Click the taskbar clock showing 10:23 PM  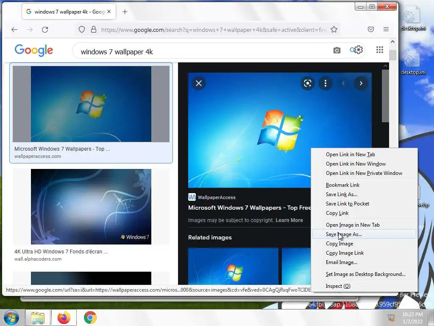(412, 318)
